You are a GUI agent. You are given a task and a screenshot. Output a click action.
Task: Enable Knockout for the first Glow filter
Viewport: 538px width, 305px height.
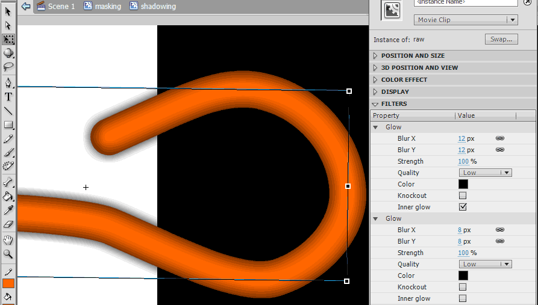[x=463, y=196]
